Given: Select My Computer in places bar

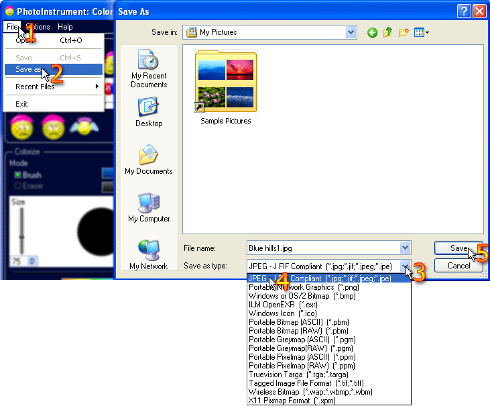Looking at the screenshot, I should pos(149,207).
